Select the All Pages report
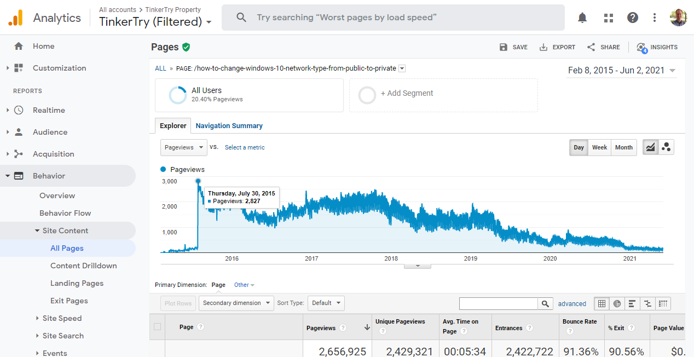Viewport: 694px width, 357px height. pos(67,248)
